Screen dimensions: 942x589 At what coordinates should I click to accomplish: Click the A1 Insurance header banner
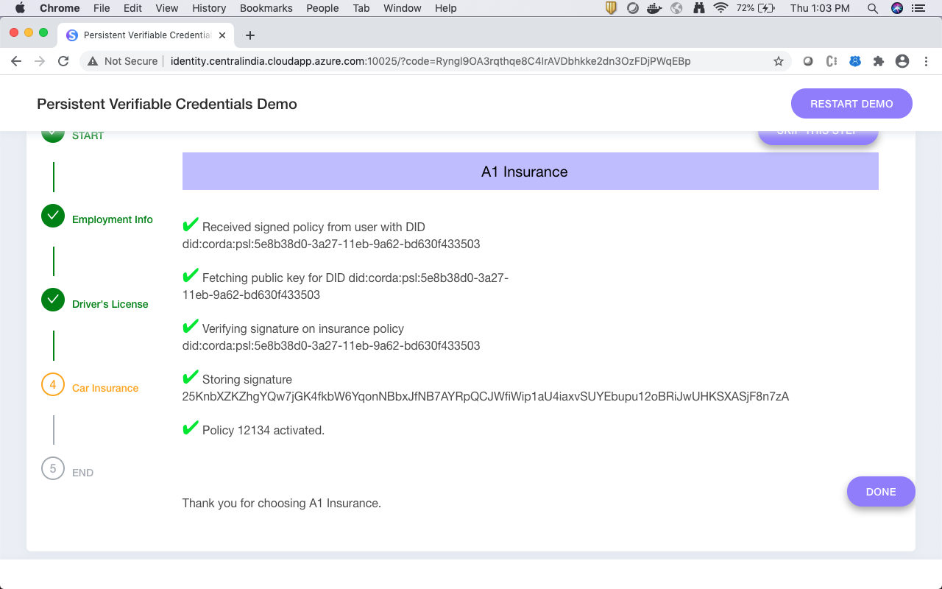click(531, 172)
